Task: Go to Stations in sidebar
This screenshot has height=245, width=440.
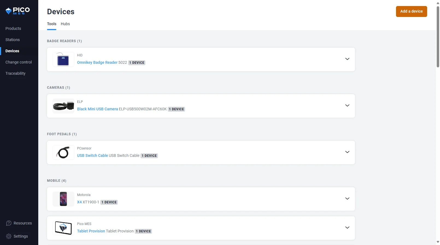Action: click(13, 40)
